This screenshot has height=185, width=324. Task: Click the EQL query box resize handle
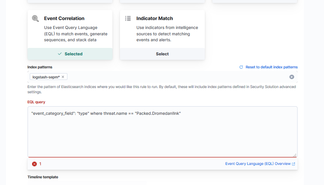[295, 155]
